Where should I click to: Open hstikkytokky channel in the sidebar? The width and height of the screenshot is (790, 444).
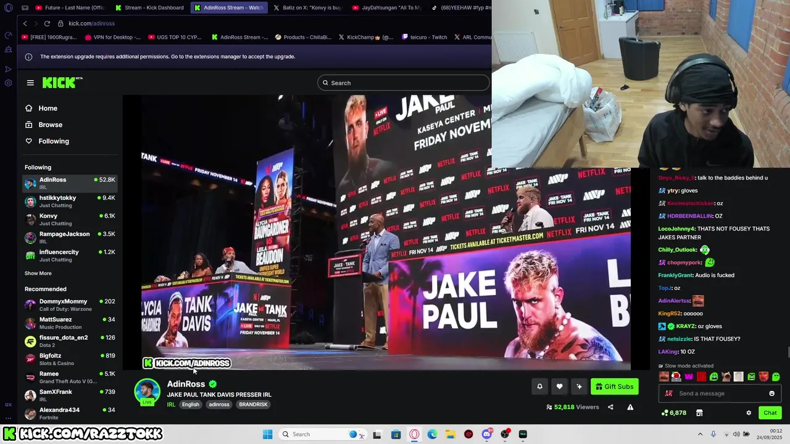[x=70, y=201]
